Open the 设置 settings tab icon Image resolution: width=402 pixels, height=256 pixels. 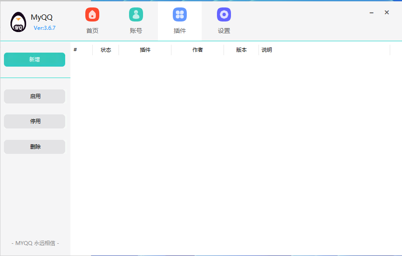pyautogui.click(x=224, y=15)
